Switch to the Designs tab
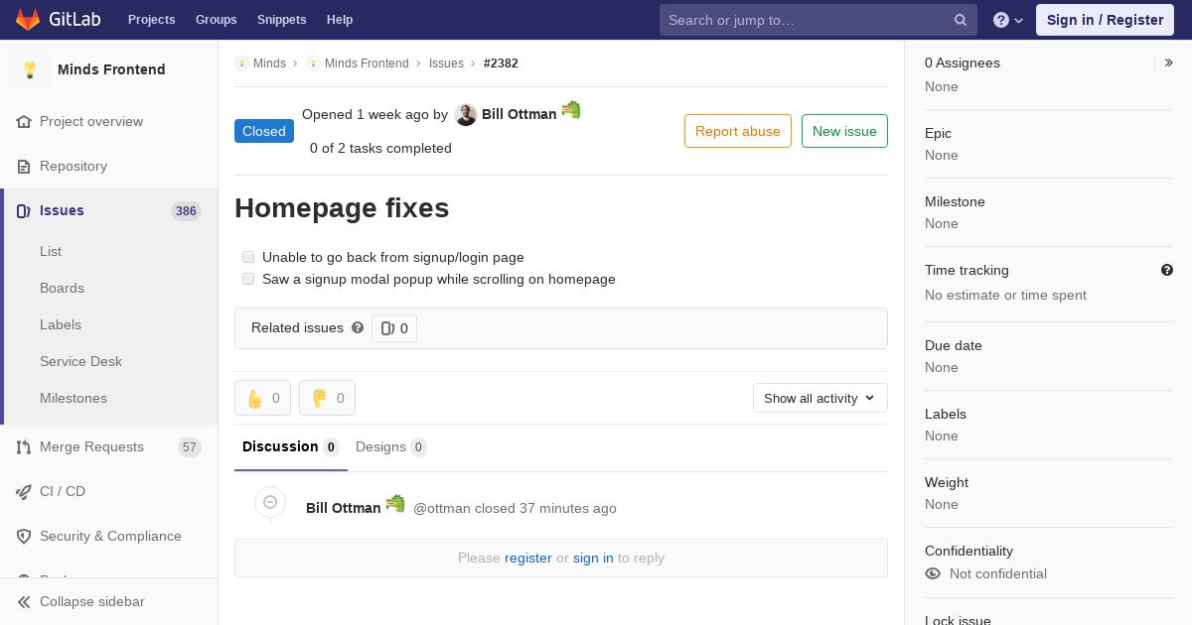This screenshot has width=1192, height=625. (390, 446)
